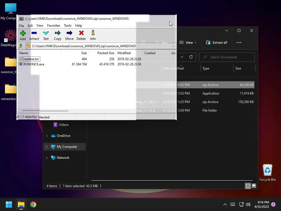Switch Explorer to details view layout

(248, 186)
